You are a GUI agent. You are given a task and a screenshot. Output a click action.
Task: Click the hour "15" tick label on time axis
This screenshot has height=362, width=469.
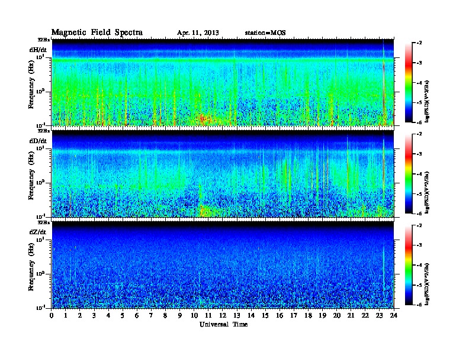pos(265,315)
